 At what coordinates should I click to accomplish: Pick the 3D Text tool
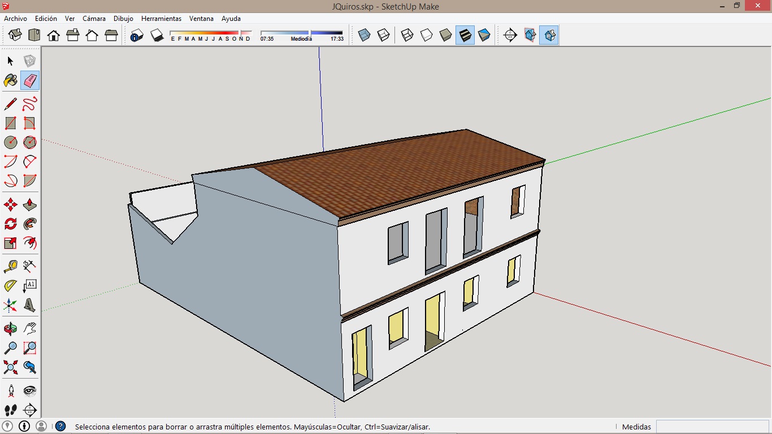tap(30, 306)
